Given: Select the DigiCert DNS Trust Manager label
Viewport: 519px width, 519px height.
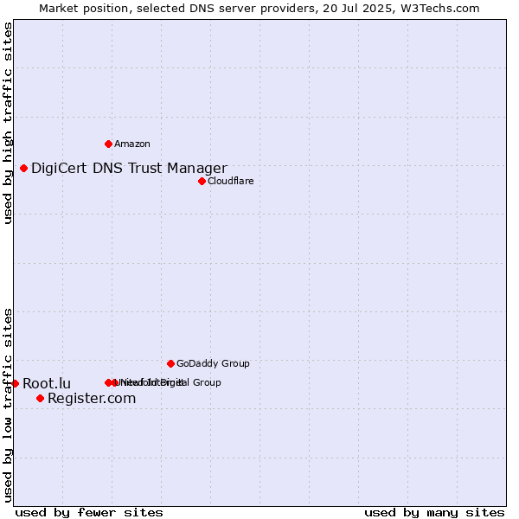Looking at the screenshot, I should click(129, 168).
